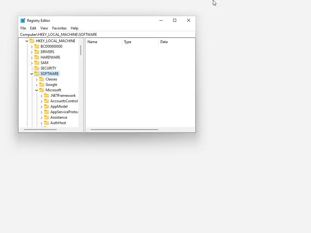Expand the AccountsControl key
This screenshot has height=233, width=311.
click(x=41, y=101)
